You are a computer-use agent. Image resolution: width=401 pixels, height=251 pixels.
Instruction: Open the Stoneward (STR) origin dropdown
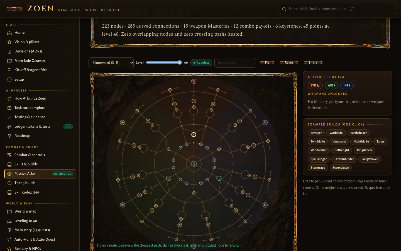click(111, 63)
